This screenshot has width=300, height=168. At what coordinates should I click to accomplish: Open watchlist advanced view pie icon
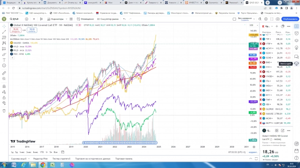[x=283, y=26]
